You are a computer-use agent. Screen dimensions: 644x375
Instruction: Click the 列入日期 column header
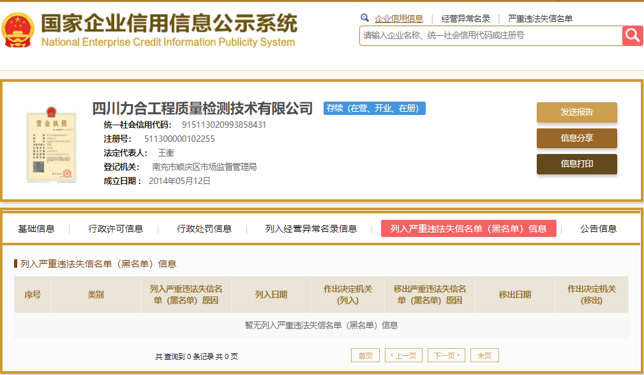coord(271,295)
